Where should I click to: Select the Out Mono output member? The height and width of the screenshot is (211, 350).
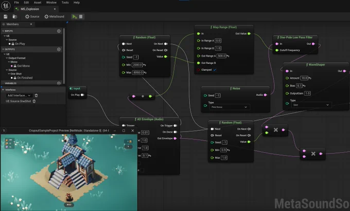click(24, 66)
